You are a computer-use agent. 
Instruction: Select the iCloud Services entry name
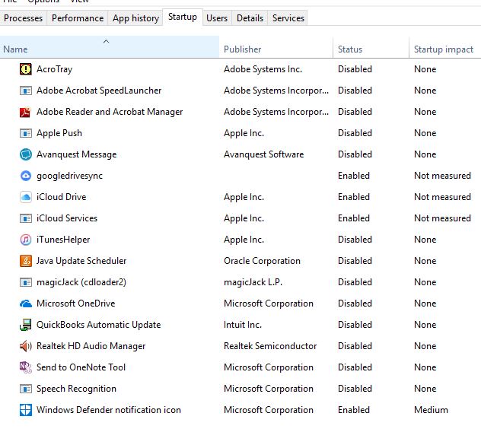coord(67,218)
